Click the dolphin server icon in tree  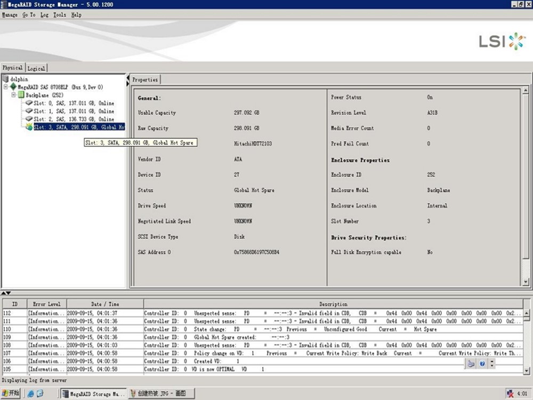pos(6,79)
